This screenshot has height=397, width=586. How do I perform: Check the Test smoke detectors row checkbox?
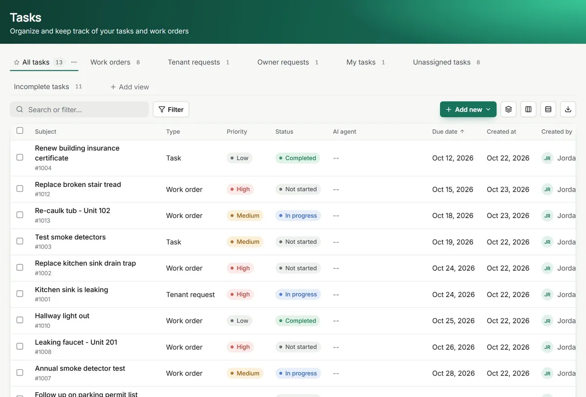(20, 241)
